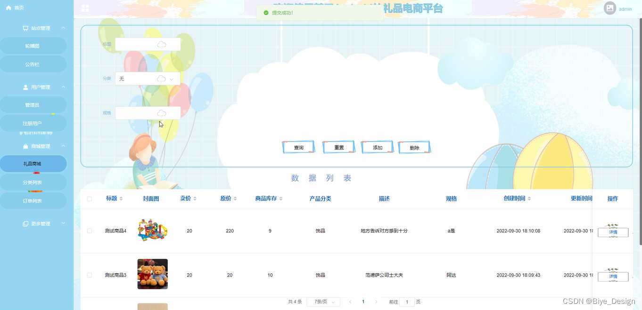The image size is (642, 310).
Task: Click the 站点管理 presentation board icon
Action: coord(25,28)
